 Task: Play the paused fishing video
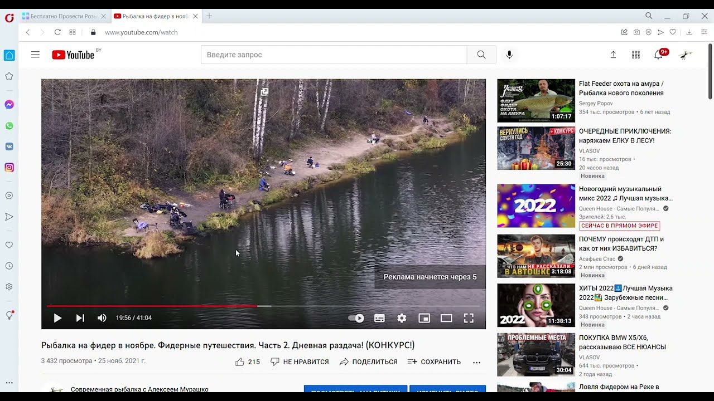click(57, 318)
